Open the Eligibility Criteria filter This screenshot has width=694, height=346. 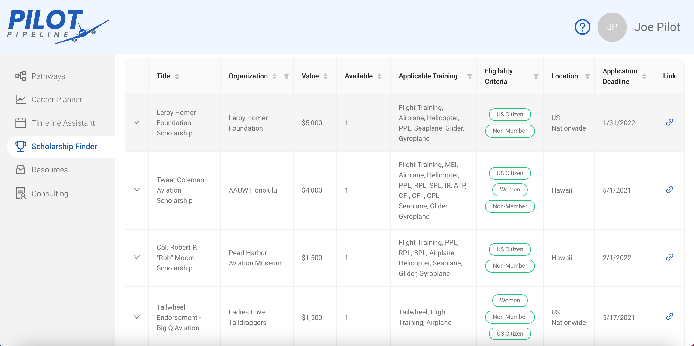pos(536,76)
